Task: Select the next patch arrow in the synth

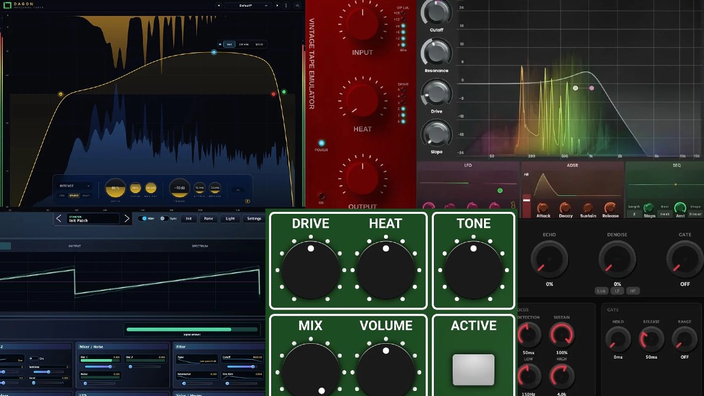Action: point(127,218)
